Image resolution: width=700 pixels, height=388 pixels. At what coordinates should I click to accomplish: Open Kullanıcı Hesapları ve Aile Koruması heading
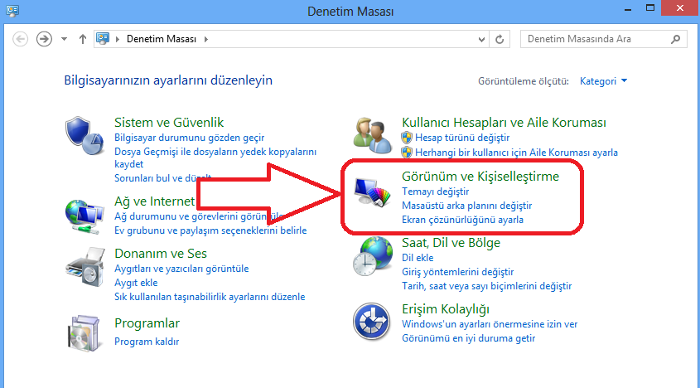tap(504, 122)
